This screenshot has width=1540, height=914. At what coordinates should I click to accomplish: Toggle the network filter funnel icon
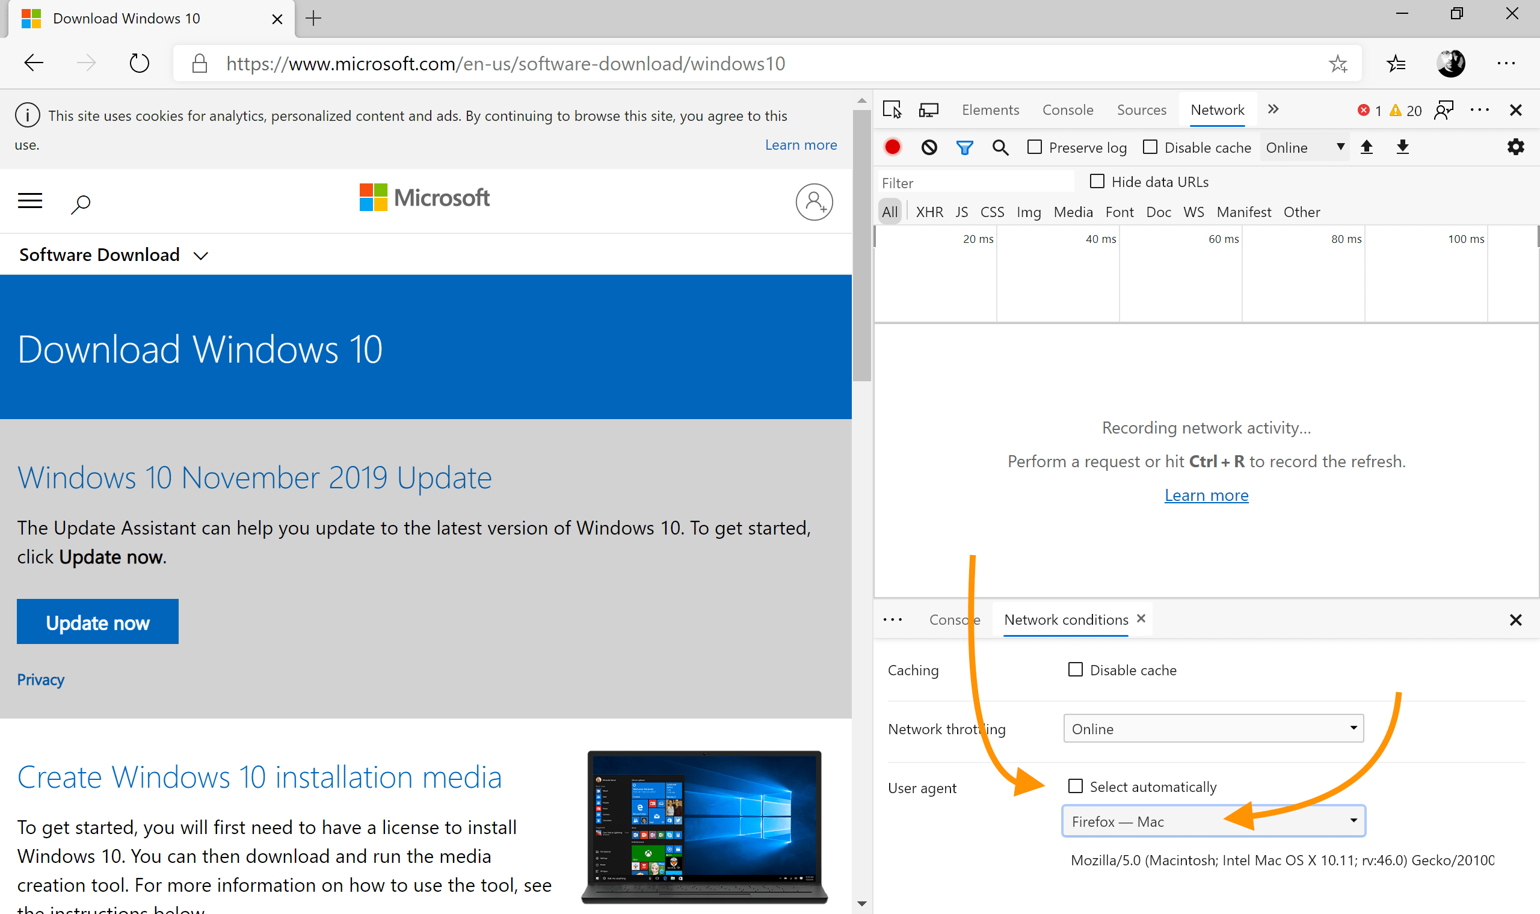point(965,147)
